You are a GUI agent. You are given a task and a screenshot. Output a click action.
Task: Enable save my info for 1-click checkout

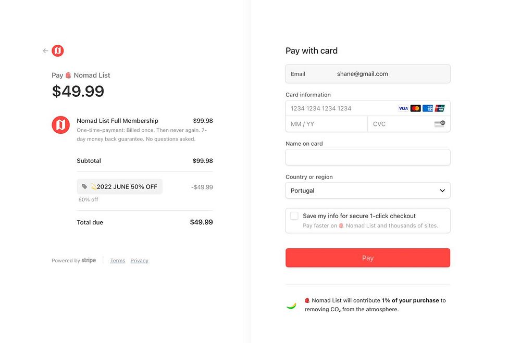pos(294,216)
